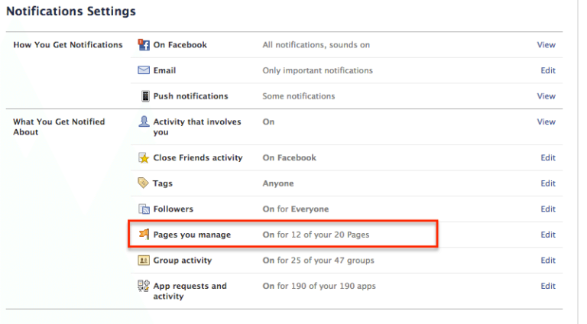Viewport: 587px width, 324px height.
Task: Select the Group activity label
Action: [x=183, y=261]
